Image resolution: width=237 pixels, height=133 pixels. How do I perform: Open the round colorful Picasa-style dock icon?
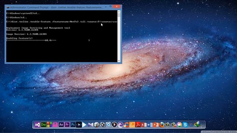tap(179, 125)
